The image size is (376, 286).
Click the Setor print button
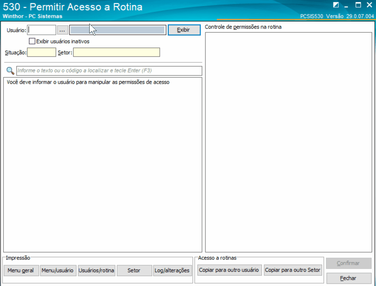coord(134,271)
